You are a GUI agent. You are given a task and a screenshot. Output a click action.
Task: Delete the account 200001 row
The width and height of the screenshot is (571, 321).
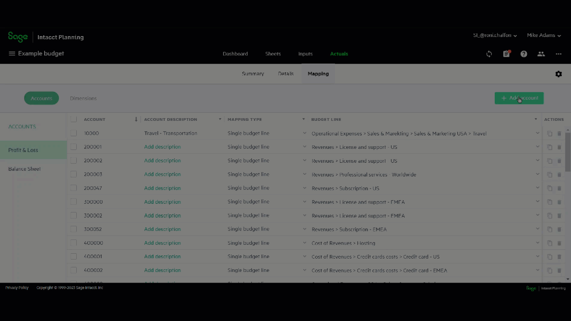point(559,147)
